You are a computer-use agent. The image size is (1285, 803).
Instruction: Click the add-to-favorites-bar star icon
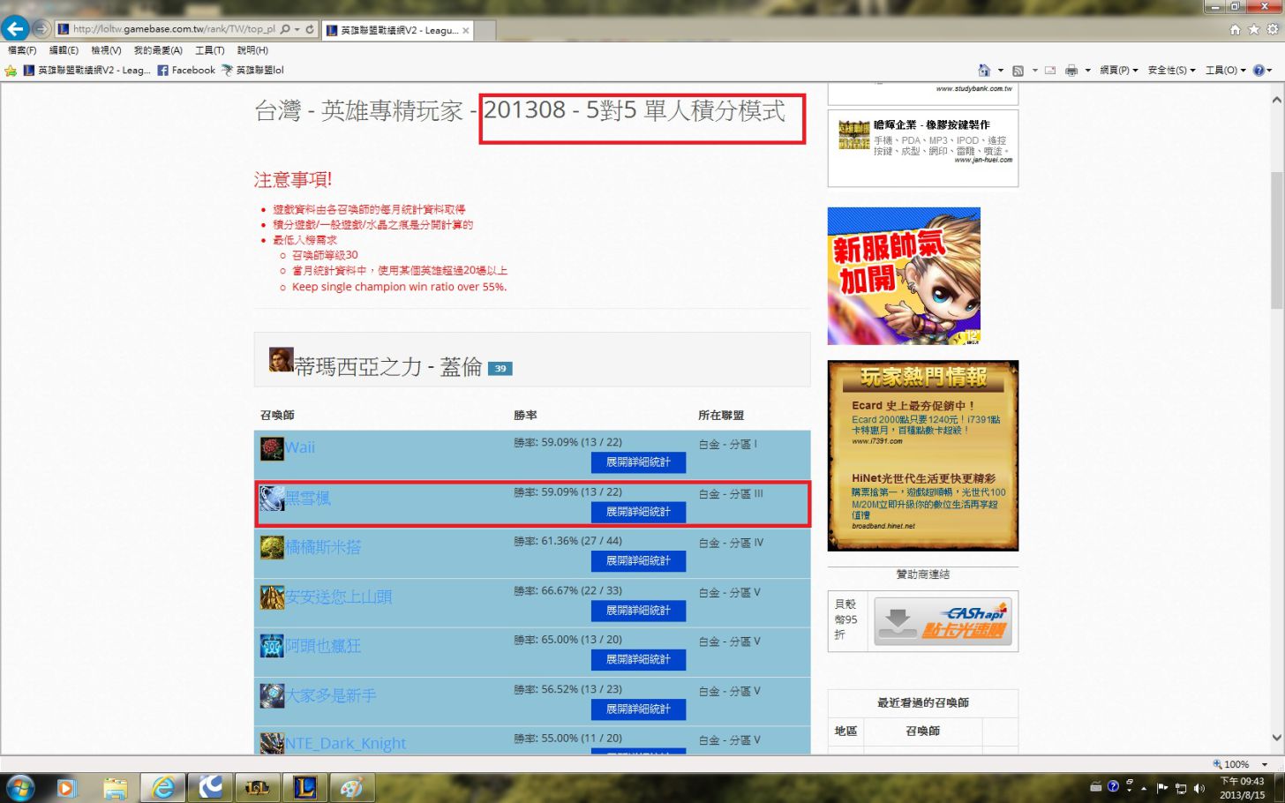click(x=11, y=71)
